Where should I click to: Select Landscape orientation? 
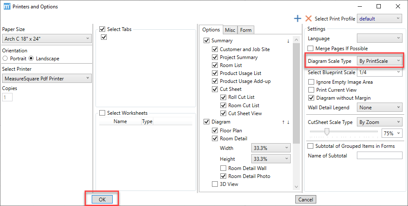coord(31,59)
